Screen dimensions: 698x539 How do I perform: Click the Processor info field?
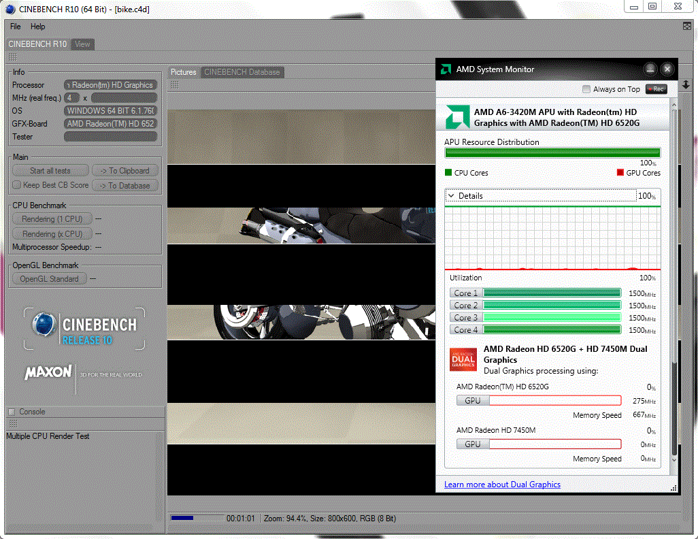tap(110, 84)
